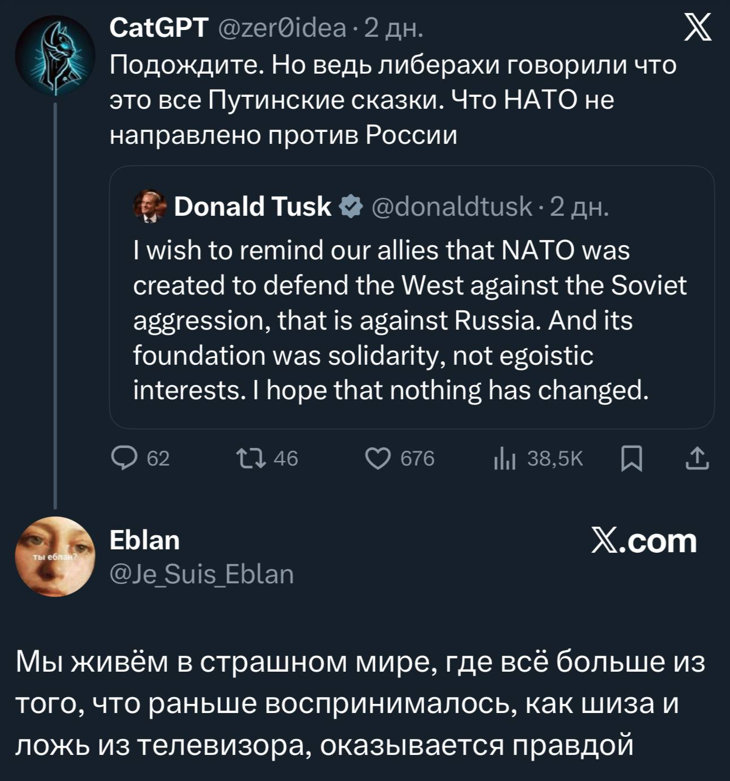Click the CatGPT tweet timestamp "2 дн."
Image resolution: width=730 pixels, height=781 pixels.
coord(394,27)
